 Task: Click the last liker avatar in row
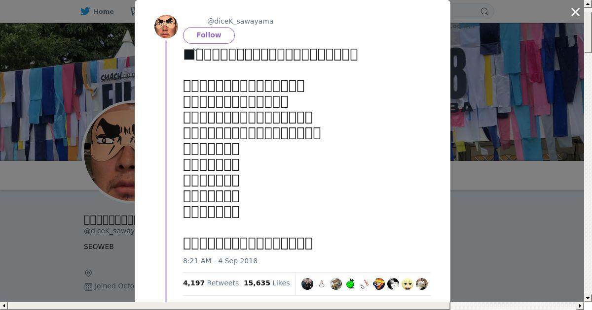[x=422, y=284]
